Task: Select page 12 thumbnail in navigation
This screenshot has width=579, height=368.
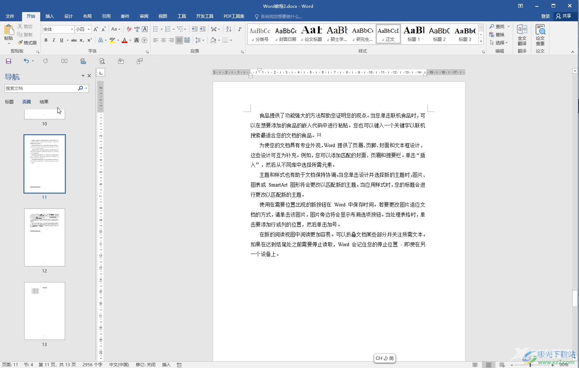Action: coord(44,237)
